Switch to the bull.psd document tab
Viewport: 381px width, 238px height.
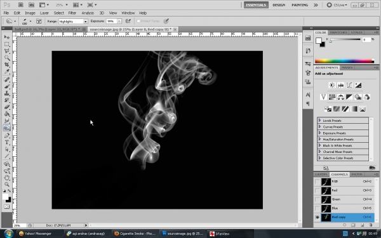point(50,29)
